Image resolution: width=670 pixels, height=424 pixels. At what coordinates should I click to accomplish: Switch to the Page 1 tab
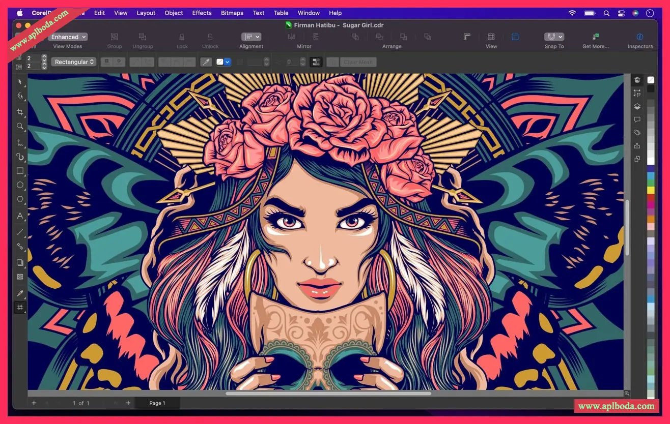pos(157,403)
